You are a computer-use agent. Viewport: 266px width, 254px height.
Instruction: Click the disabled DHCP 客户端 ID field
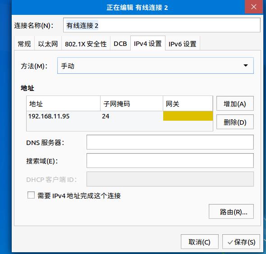(170, 179)
